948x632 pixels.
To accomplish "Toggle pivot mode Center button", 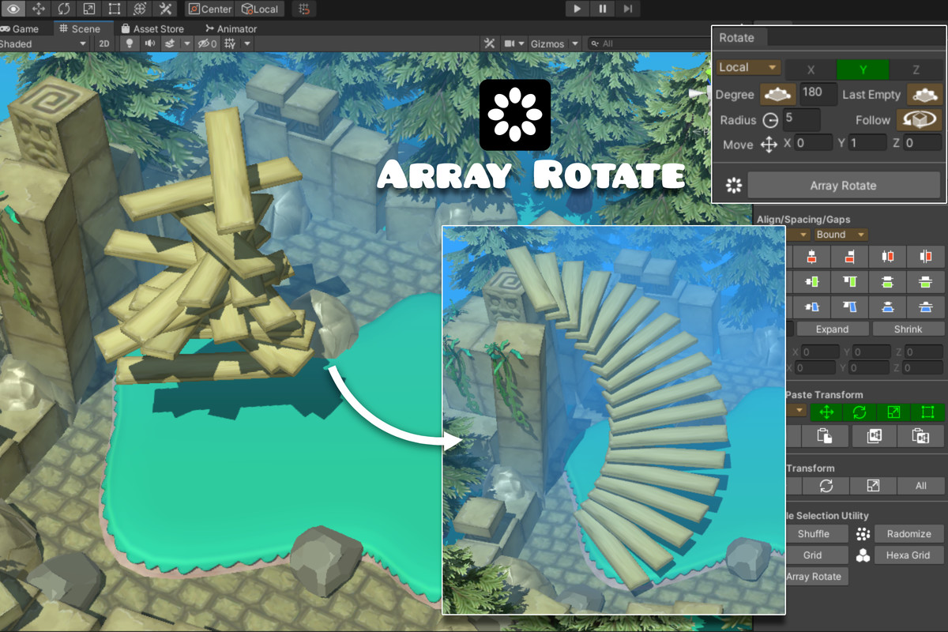I will (x=210, y=9).
